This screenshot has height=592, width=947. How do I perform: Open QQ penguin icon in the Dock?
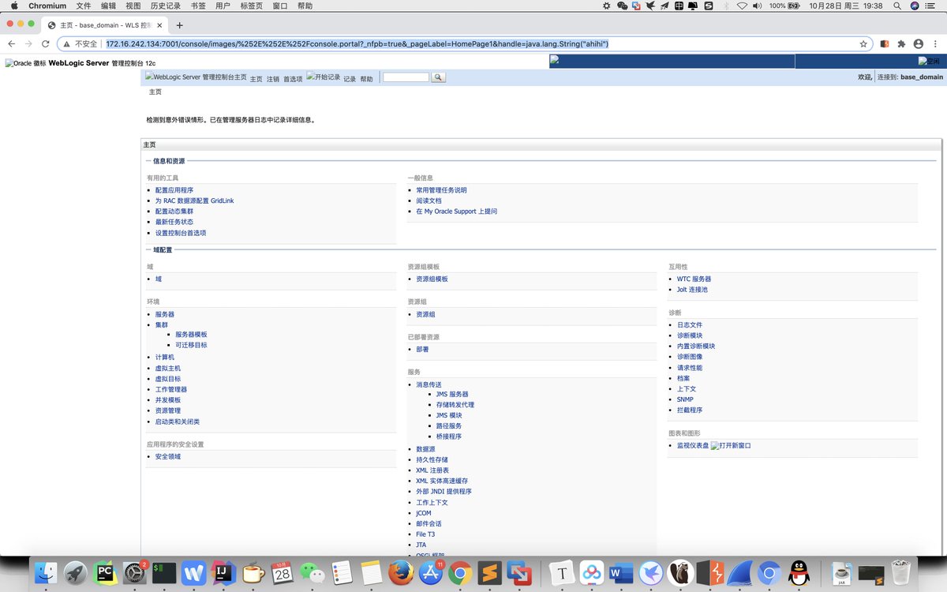(799, 572)
